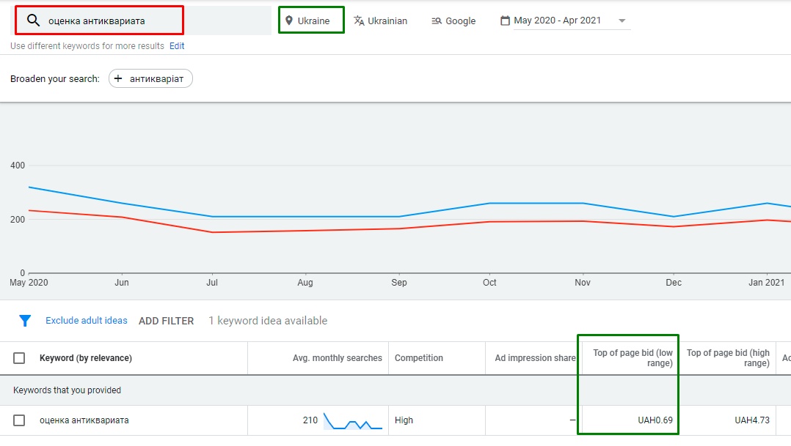791x446 pixels.
Task: Sort by Competition column header
Action: click(418, 358)
